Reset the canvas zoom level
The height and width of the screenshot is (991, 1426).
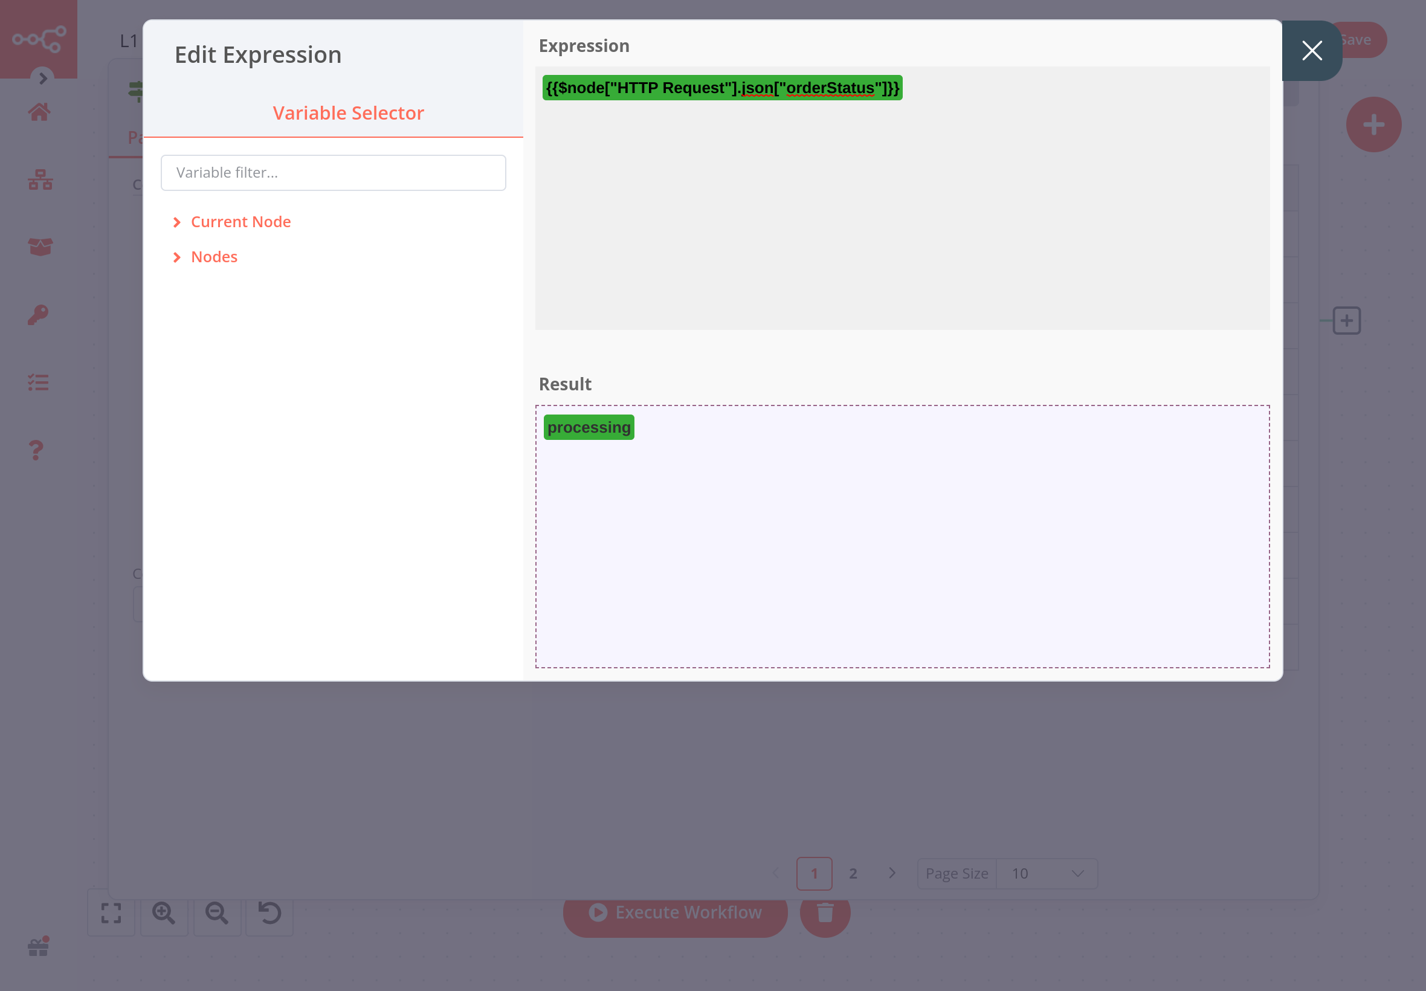(268, 913)
